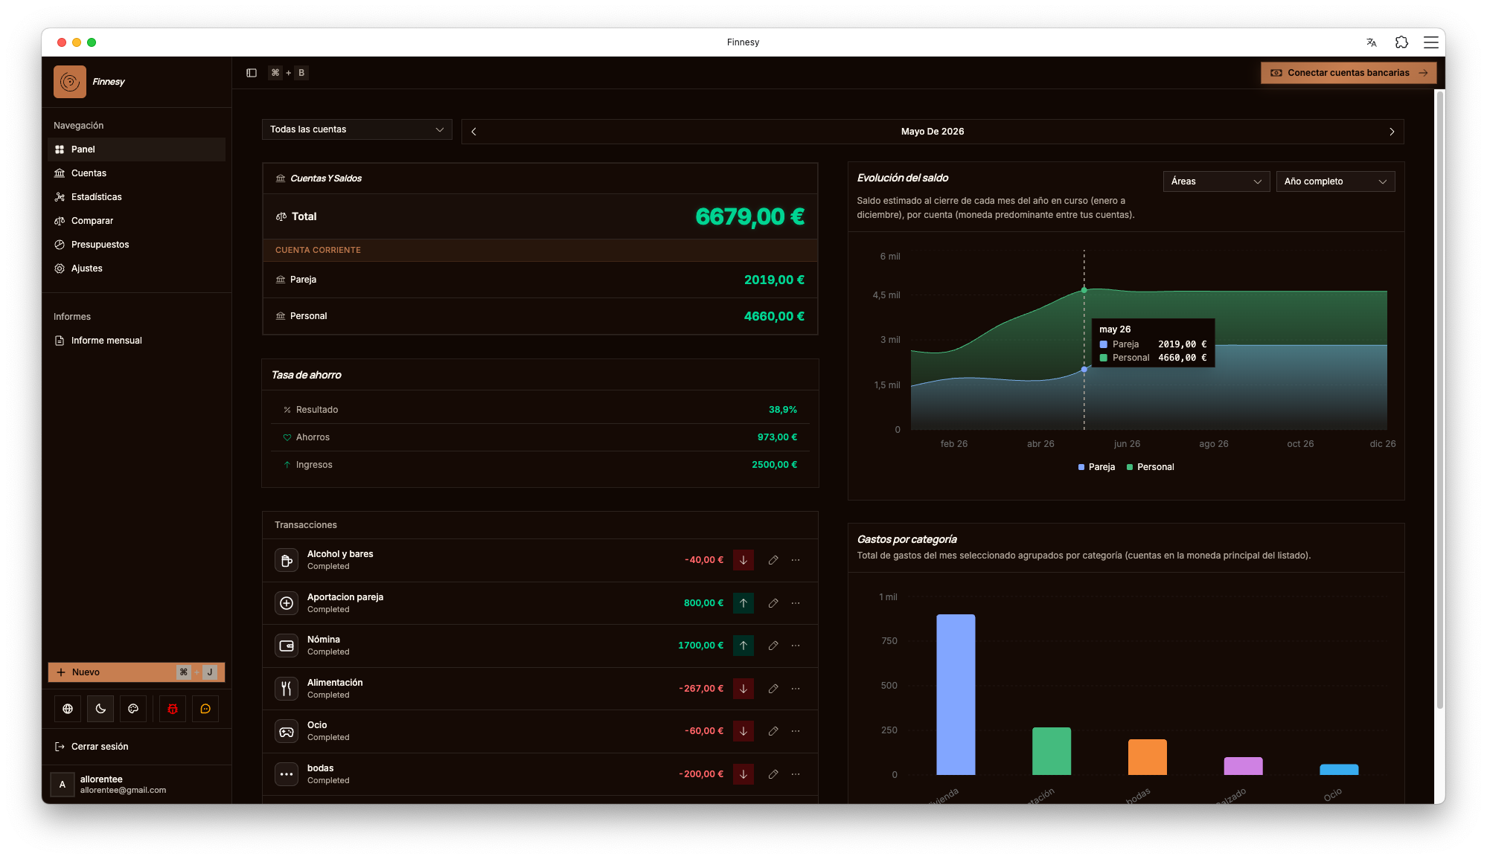Toggle Pareja legend in balance chart
Image resolution: width=1487 pixels, height=859 pixels.
pyautogui.click(x=1096, y=467)
